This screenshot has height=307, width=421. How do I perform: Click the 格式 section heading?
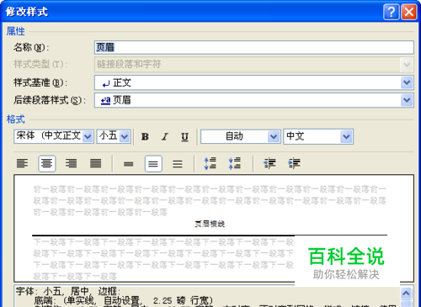coord(16,119)
